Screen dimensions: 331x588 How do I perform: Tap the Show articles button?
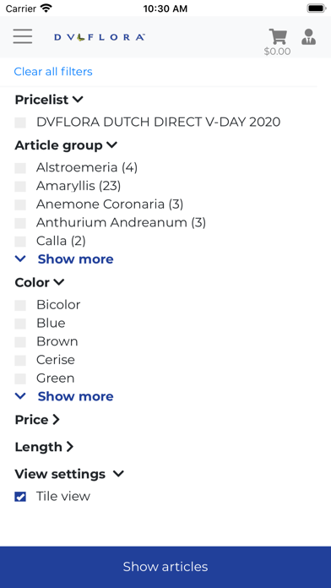(165, 567)
